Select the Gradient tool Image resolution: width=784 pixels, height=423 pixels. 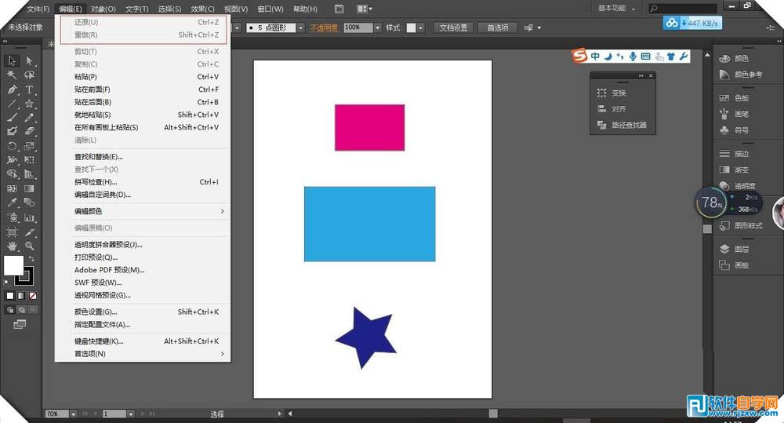(x=30, y=188)
